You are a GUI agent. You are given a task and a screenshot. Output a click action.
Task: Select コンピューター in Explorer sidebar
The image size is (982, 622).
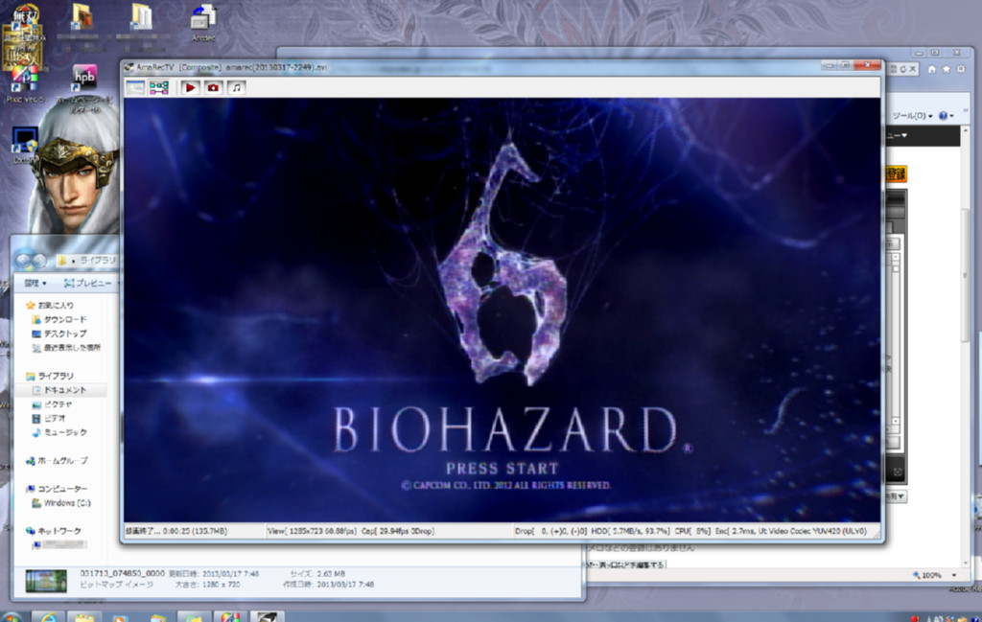(57, 490)
